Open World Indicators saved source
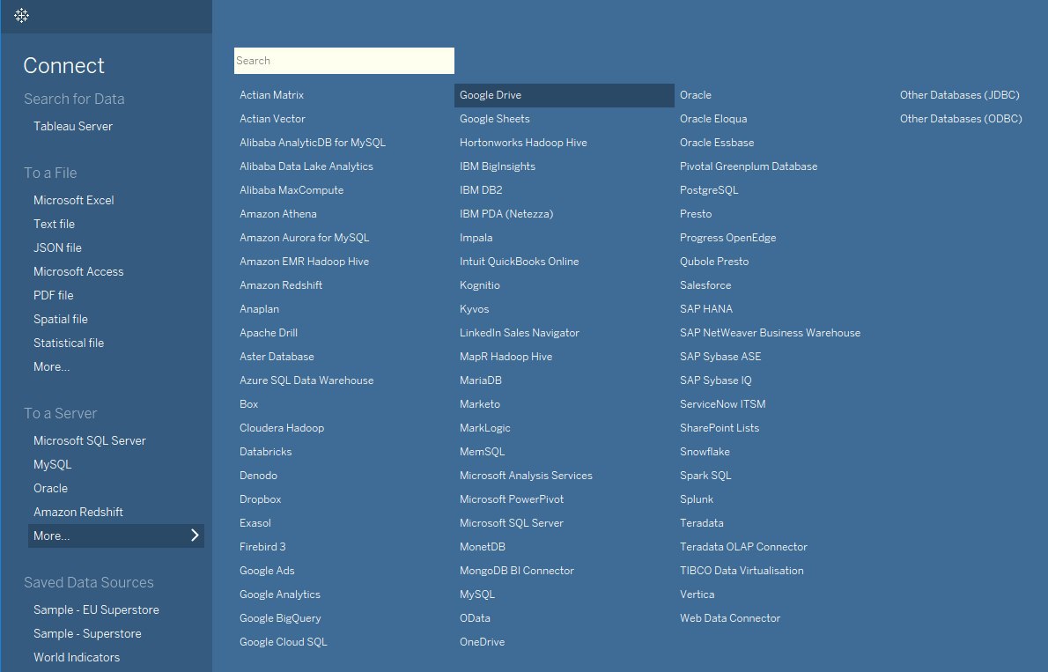The height and width of the screenshot is (672, 1048). click(x=77, y=658)
